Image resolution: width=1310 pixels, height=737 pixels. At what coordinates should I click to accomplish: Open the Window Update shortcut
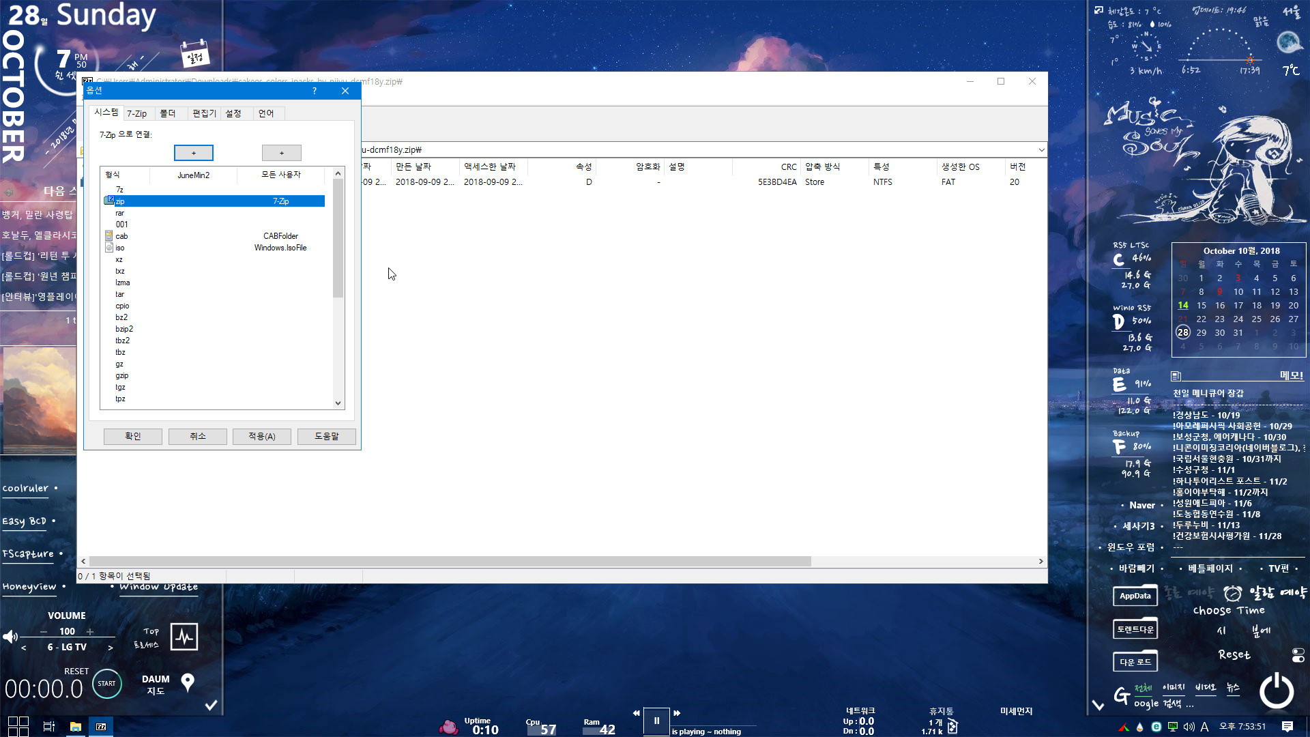pyautogui.click(x=158, y=587)
